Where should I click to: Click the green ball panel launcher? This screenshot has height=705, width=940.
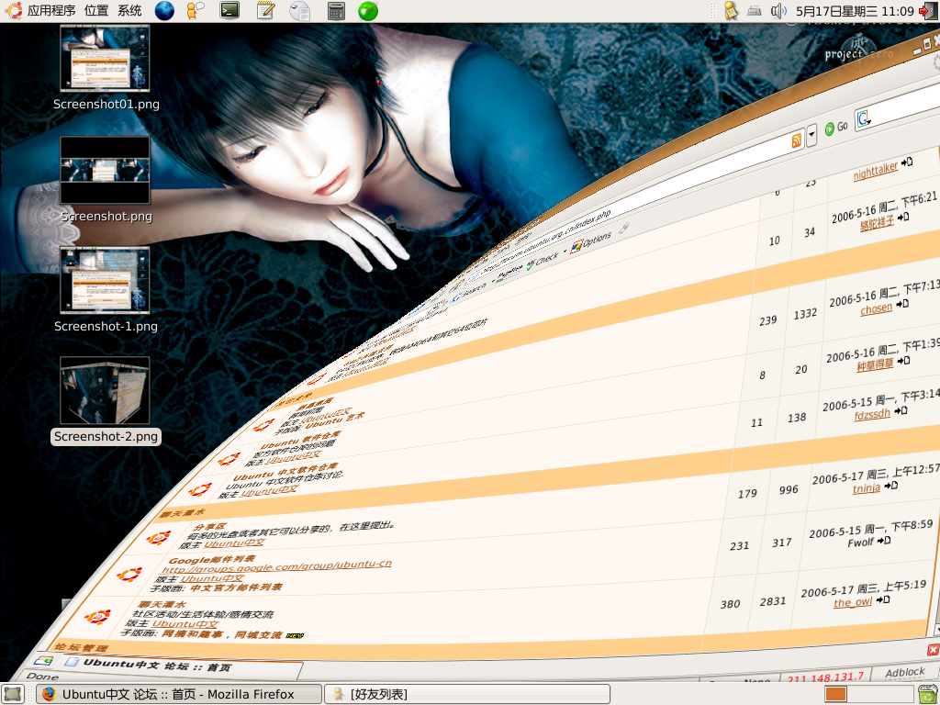tap(368, 11)
